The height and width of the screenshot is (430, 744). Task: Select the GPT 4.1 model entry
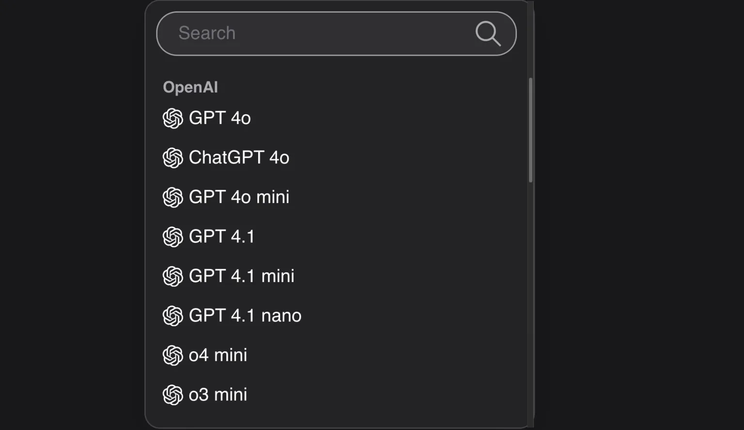(221, 237)
